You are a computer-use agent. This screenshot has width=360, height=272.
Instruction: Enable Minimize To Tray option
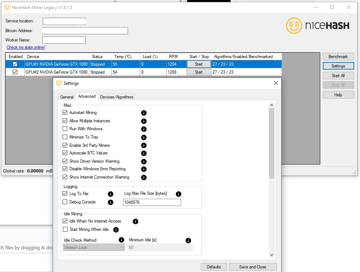click(65, 137)
